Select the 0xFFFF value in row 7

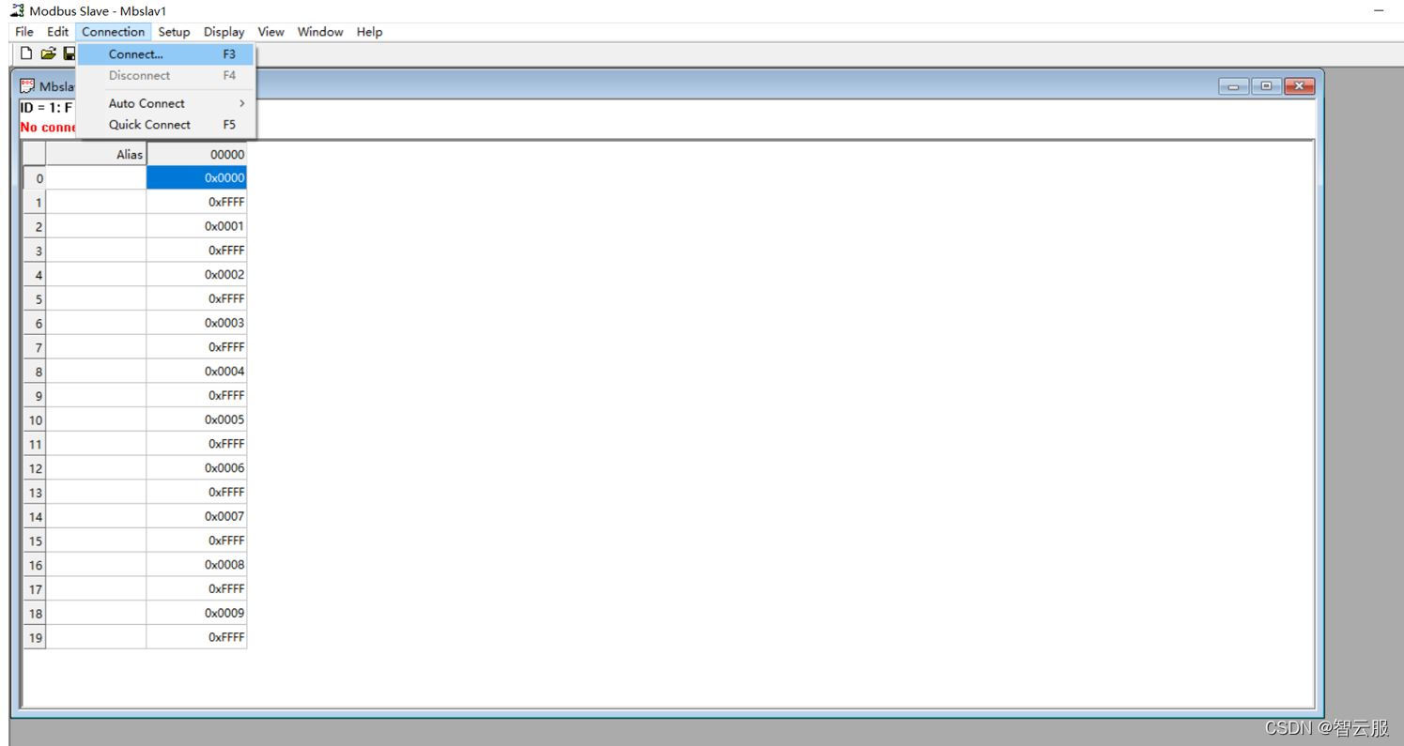196,347
